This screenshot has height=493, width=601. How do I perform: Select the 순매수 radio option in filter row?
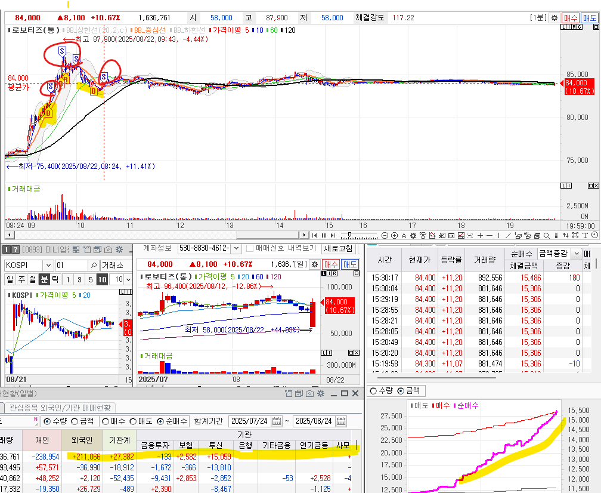(x=160, y=421)
